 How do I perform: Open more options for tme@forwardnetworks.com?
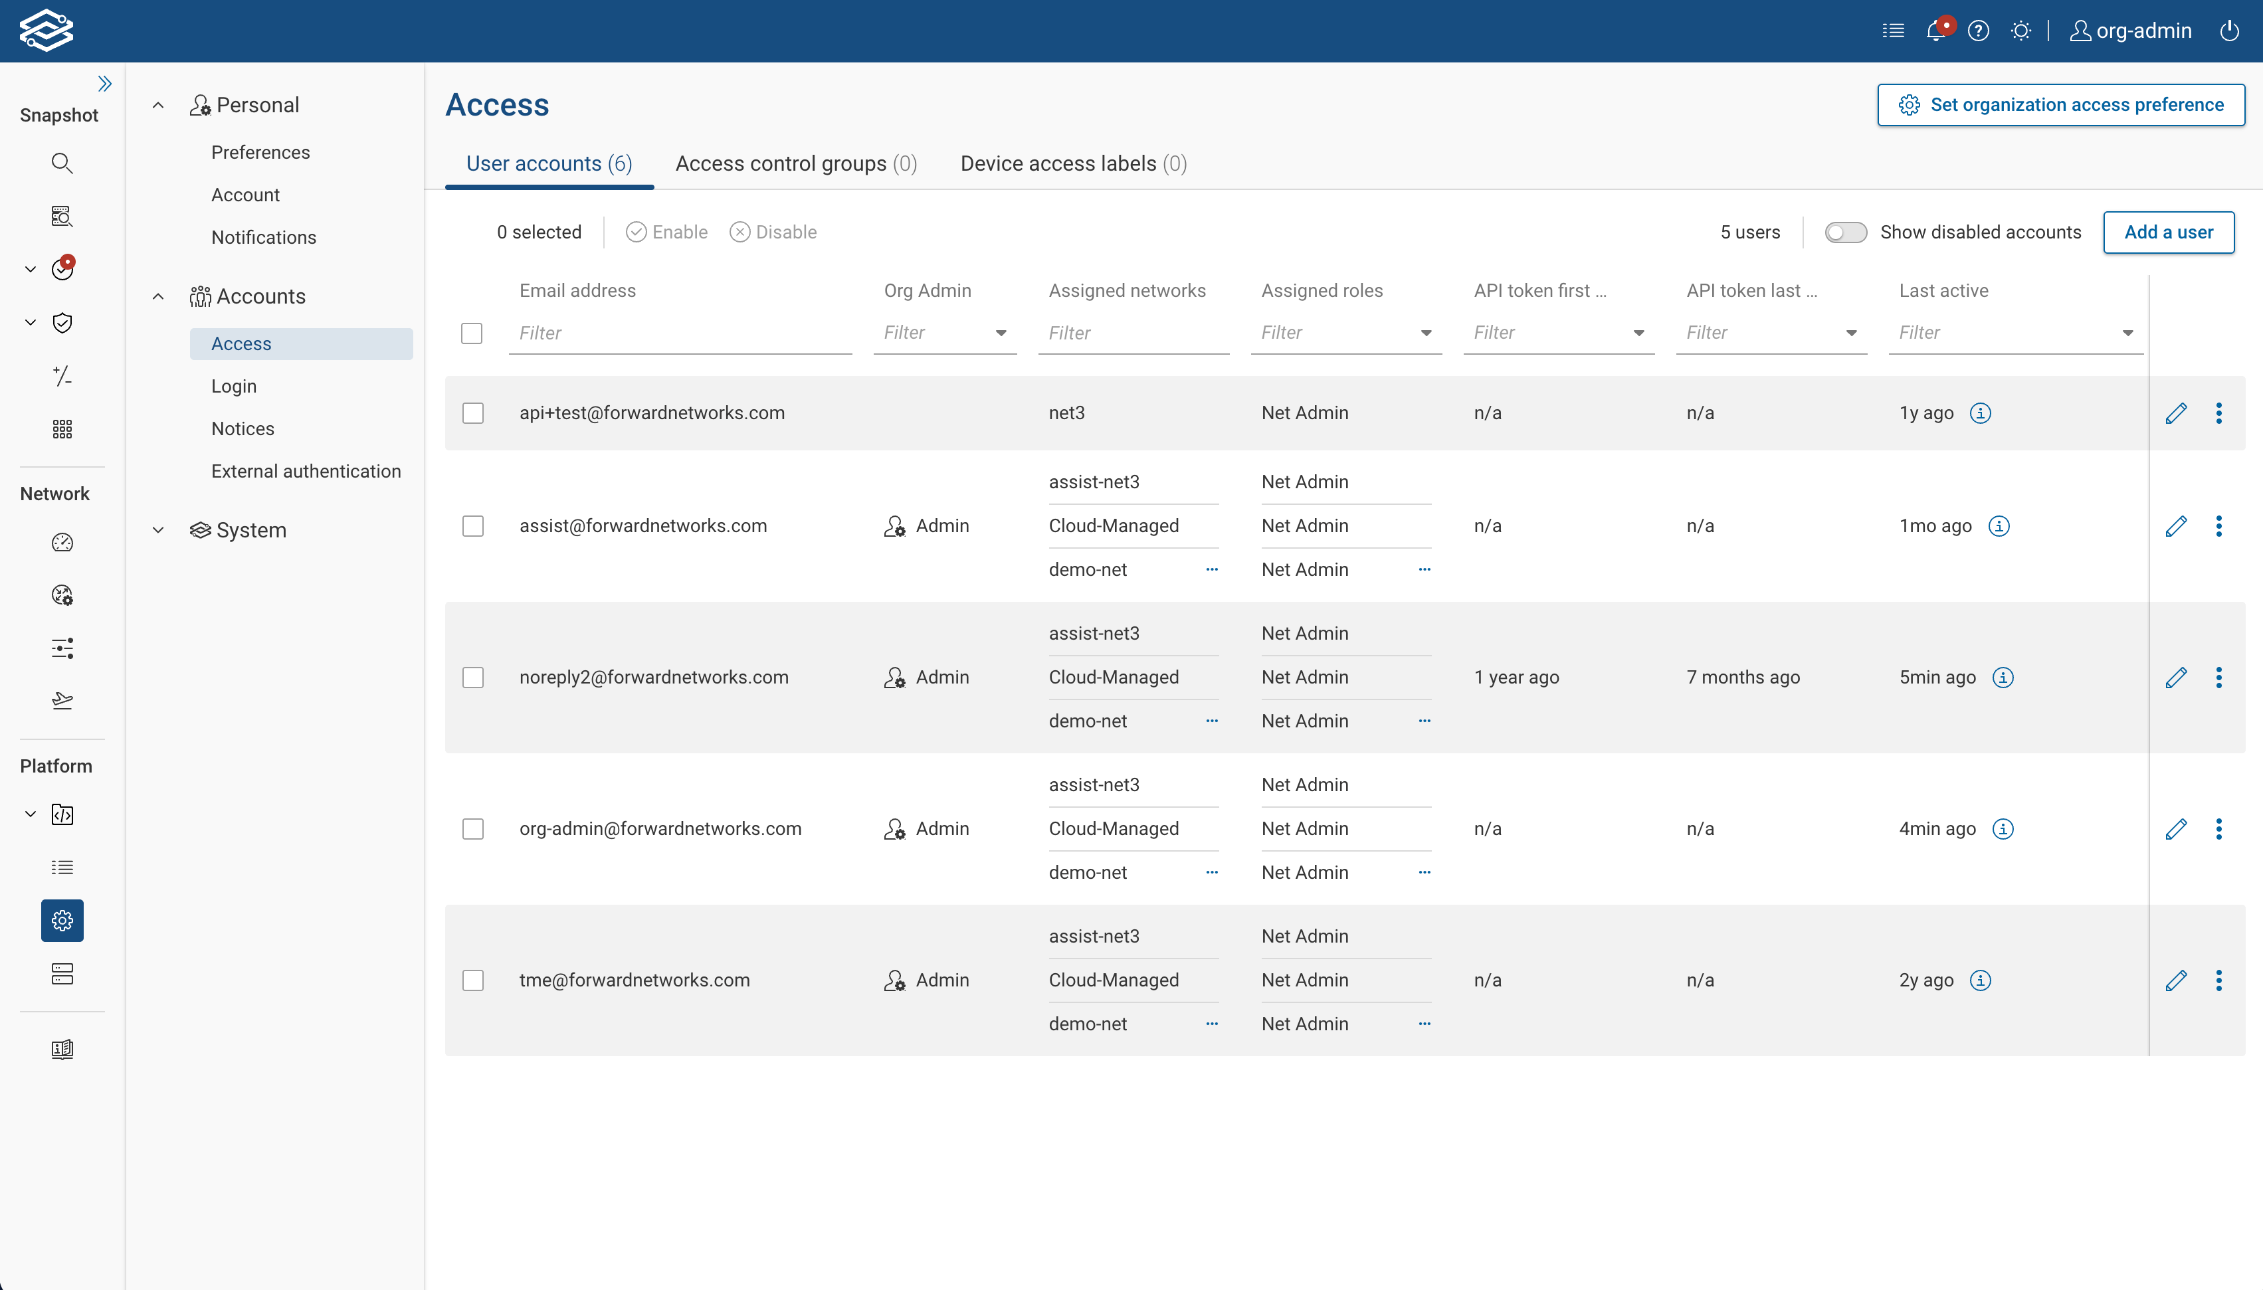(2218, 981)
